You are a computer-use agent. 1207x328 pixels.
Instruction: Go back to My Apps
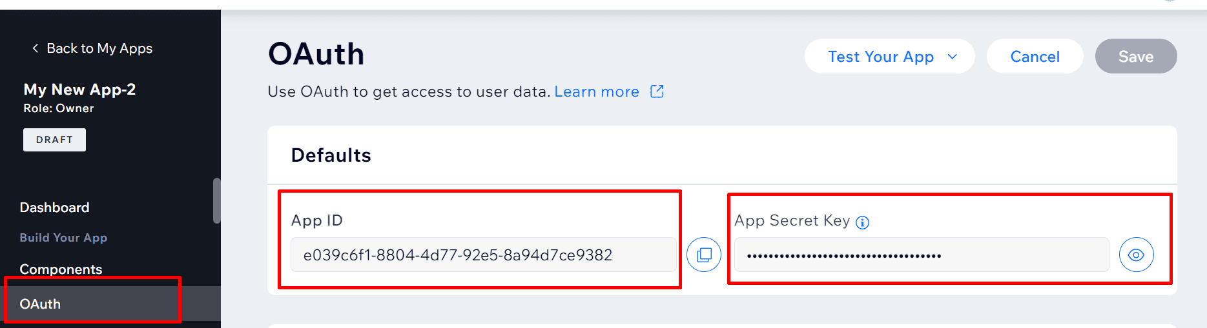pyautogui.click(x=99, y=48)
